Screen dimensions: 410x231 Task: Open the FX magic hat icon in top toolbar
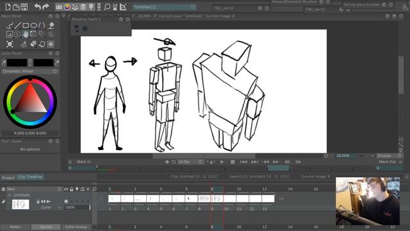coord(115,7)
